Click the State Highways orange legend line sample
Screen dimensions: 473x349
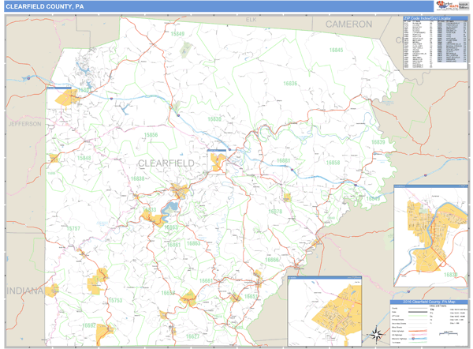pyautogui.click(x=418, y=331)
